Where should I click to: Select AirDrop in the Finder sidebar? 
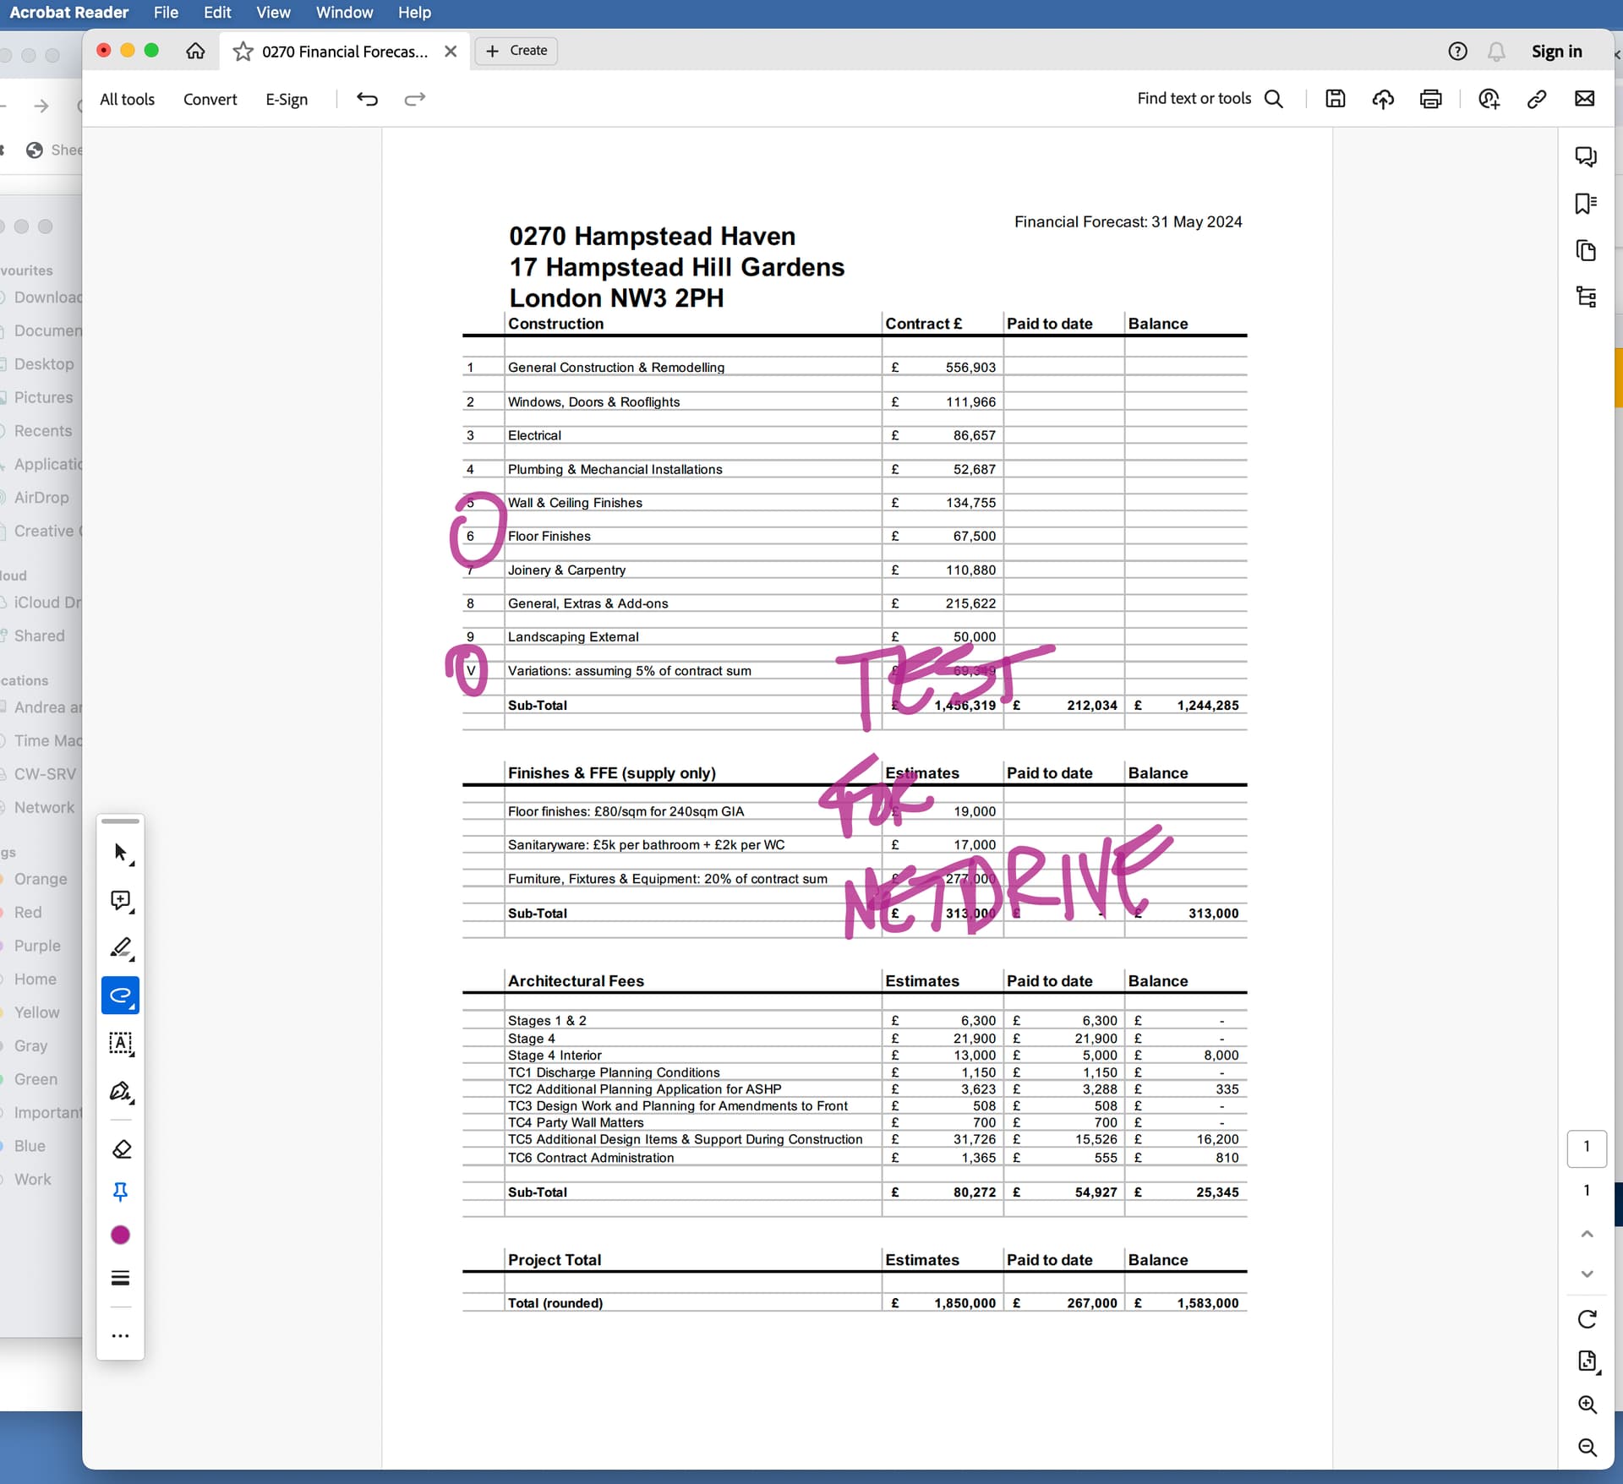41,498
